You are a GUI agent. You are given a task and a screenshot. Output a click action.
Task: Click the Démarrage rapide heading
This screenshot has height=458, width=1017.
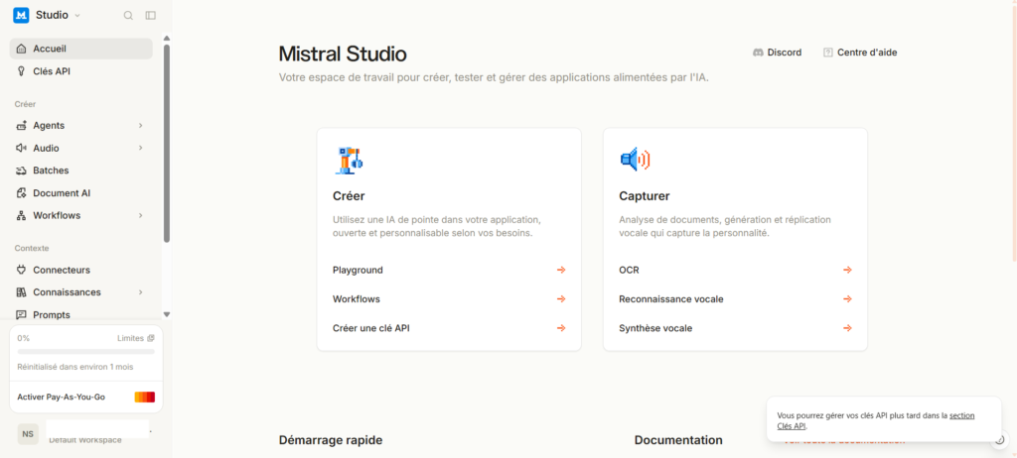coord(331,440)
